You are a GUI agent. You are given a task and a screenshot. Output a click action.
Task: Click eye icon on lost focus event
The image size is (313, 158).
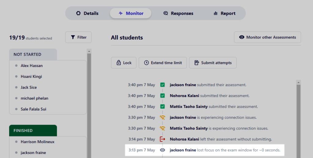(x=163, y=150)
